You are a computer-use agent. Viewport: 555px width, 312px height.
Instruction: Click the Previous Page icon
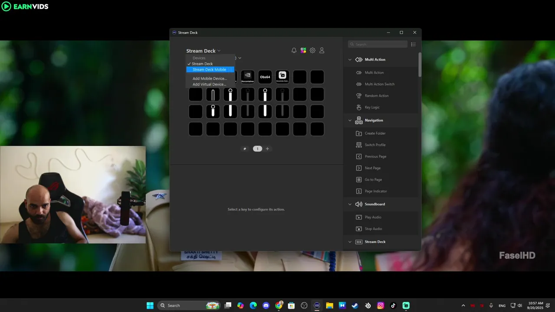click(x=359, y=156)
